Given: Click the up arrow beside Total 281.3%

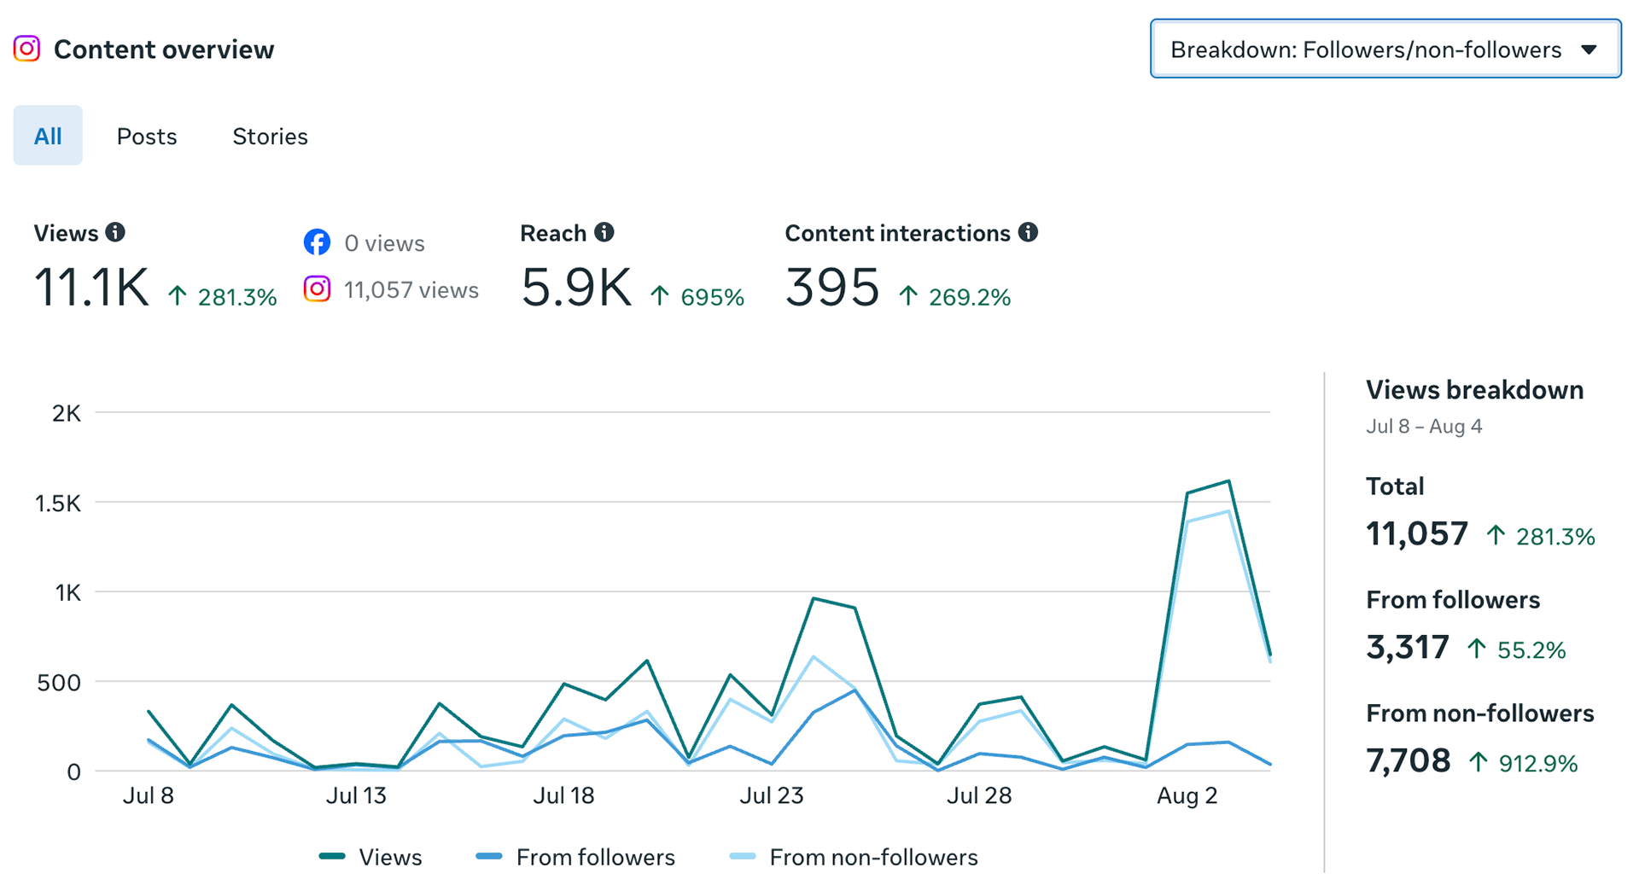Looking at the screenshot, I should pos(1496,536).
